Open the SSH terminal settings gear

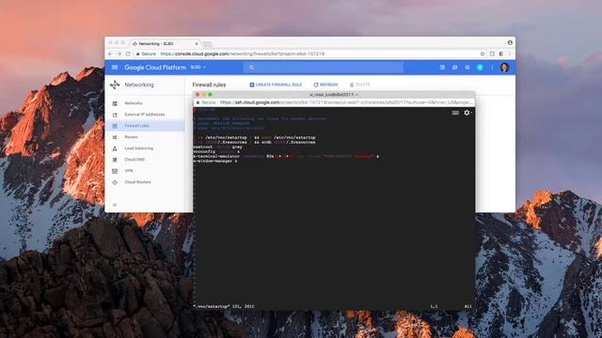(x=467, y=113)
